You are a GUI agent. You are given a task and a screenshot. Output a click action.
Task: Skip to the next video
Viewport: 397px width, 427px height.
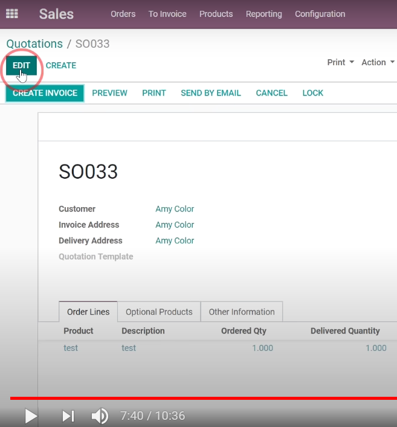[68, 416]
